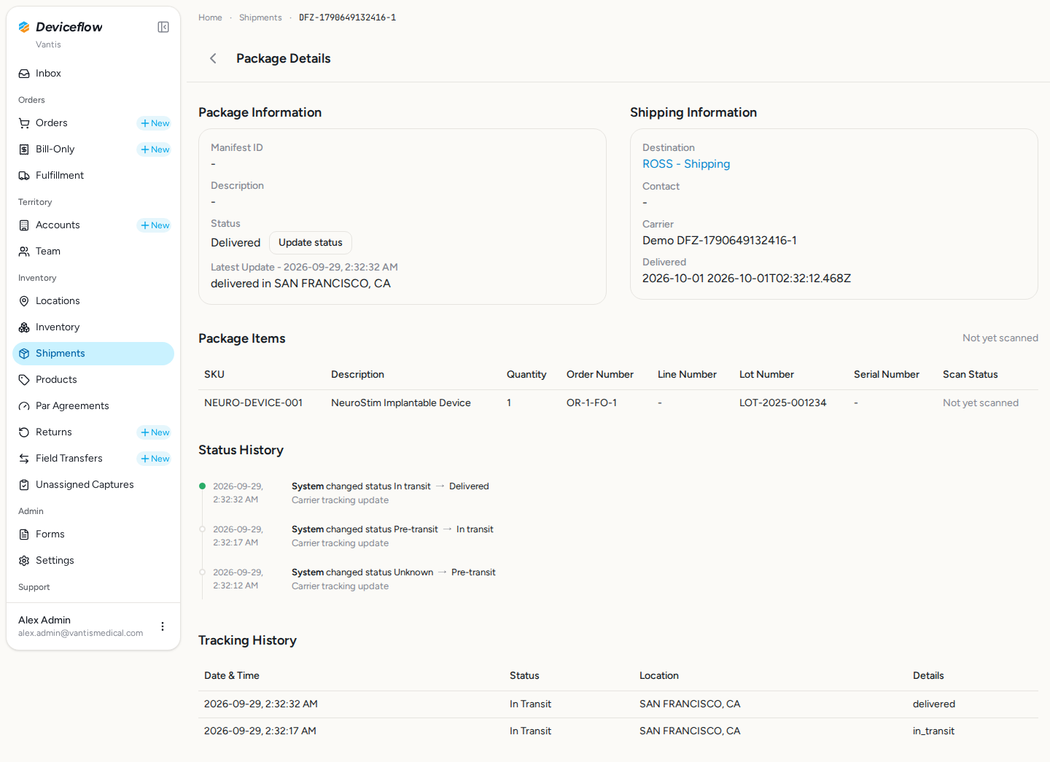Open Fulfillment in the sidebar
Screen dimensions: 1050x762
[x=93, y=176]
